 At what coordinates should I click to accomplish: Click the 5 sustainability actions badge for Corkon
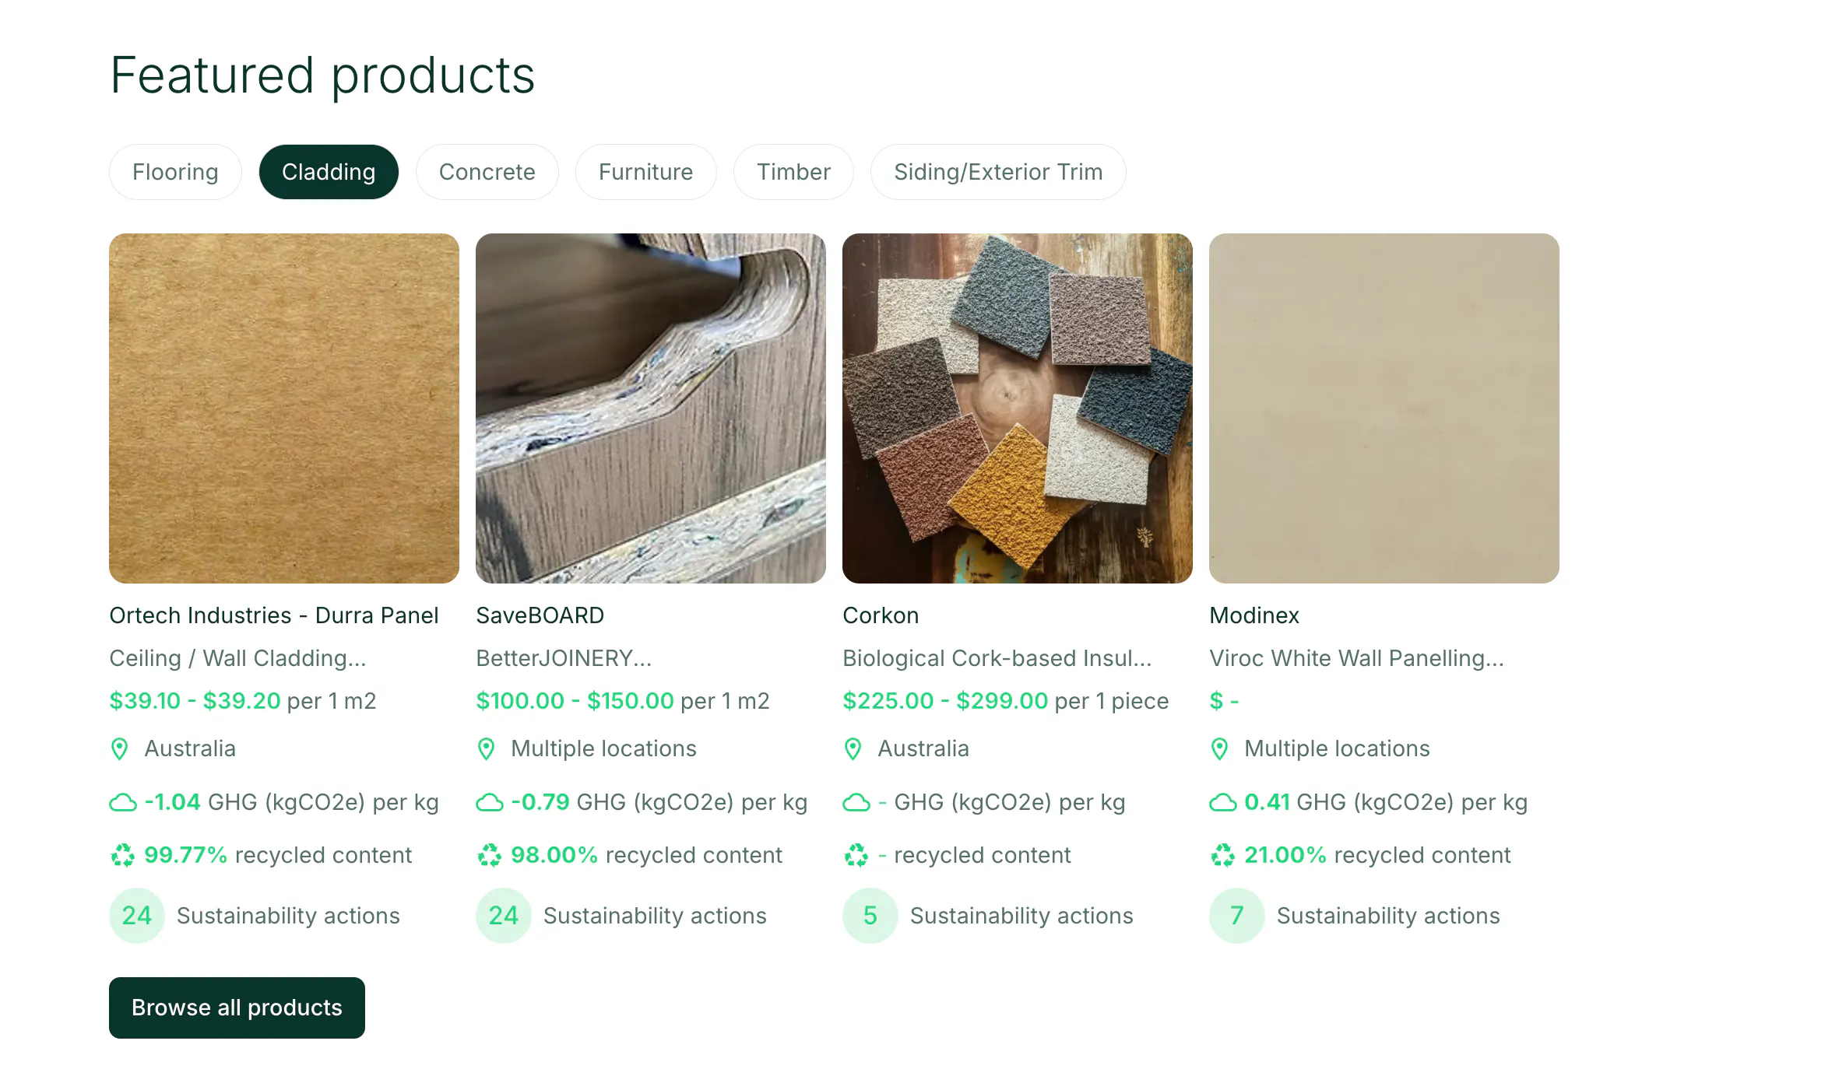click(870, 916)
